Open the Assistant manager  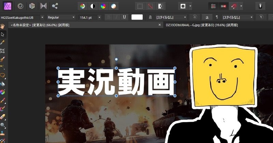point(260,6)
